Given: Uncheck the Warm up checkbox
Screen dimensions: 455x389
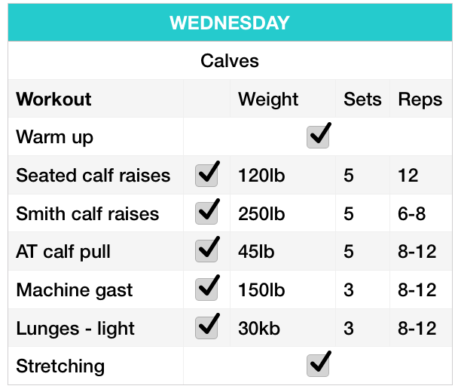Looking at the screenshot, I should (x=318, y=138).
